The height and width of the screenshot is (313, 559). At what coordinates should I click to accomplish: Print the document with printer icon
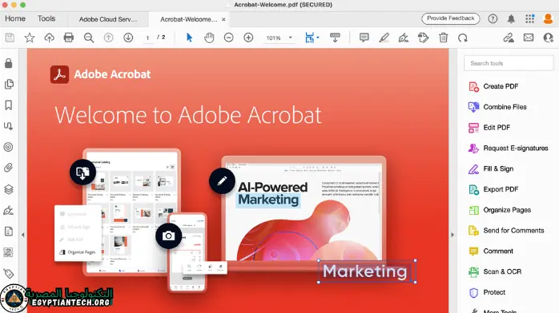coord(68,38)
